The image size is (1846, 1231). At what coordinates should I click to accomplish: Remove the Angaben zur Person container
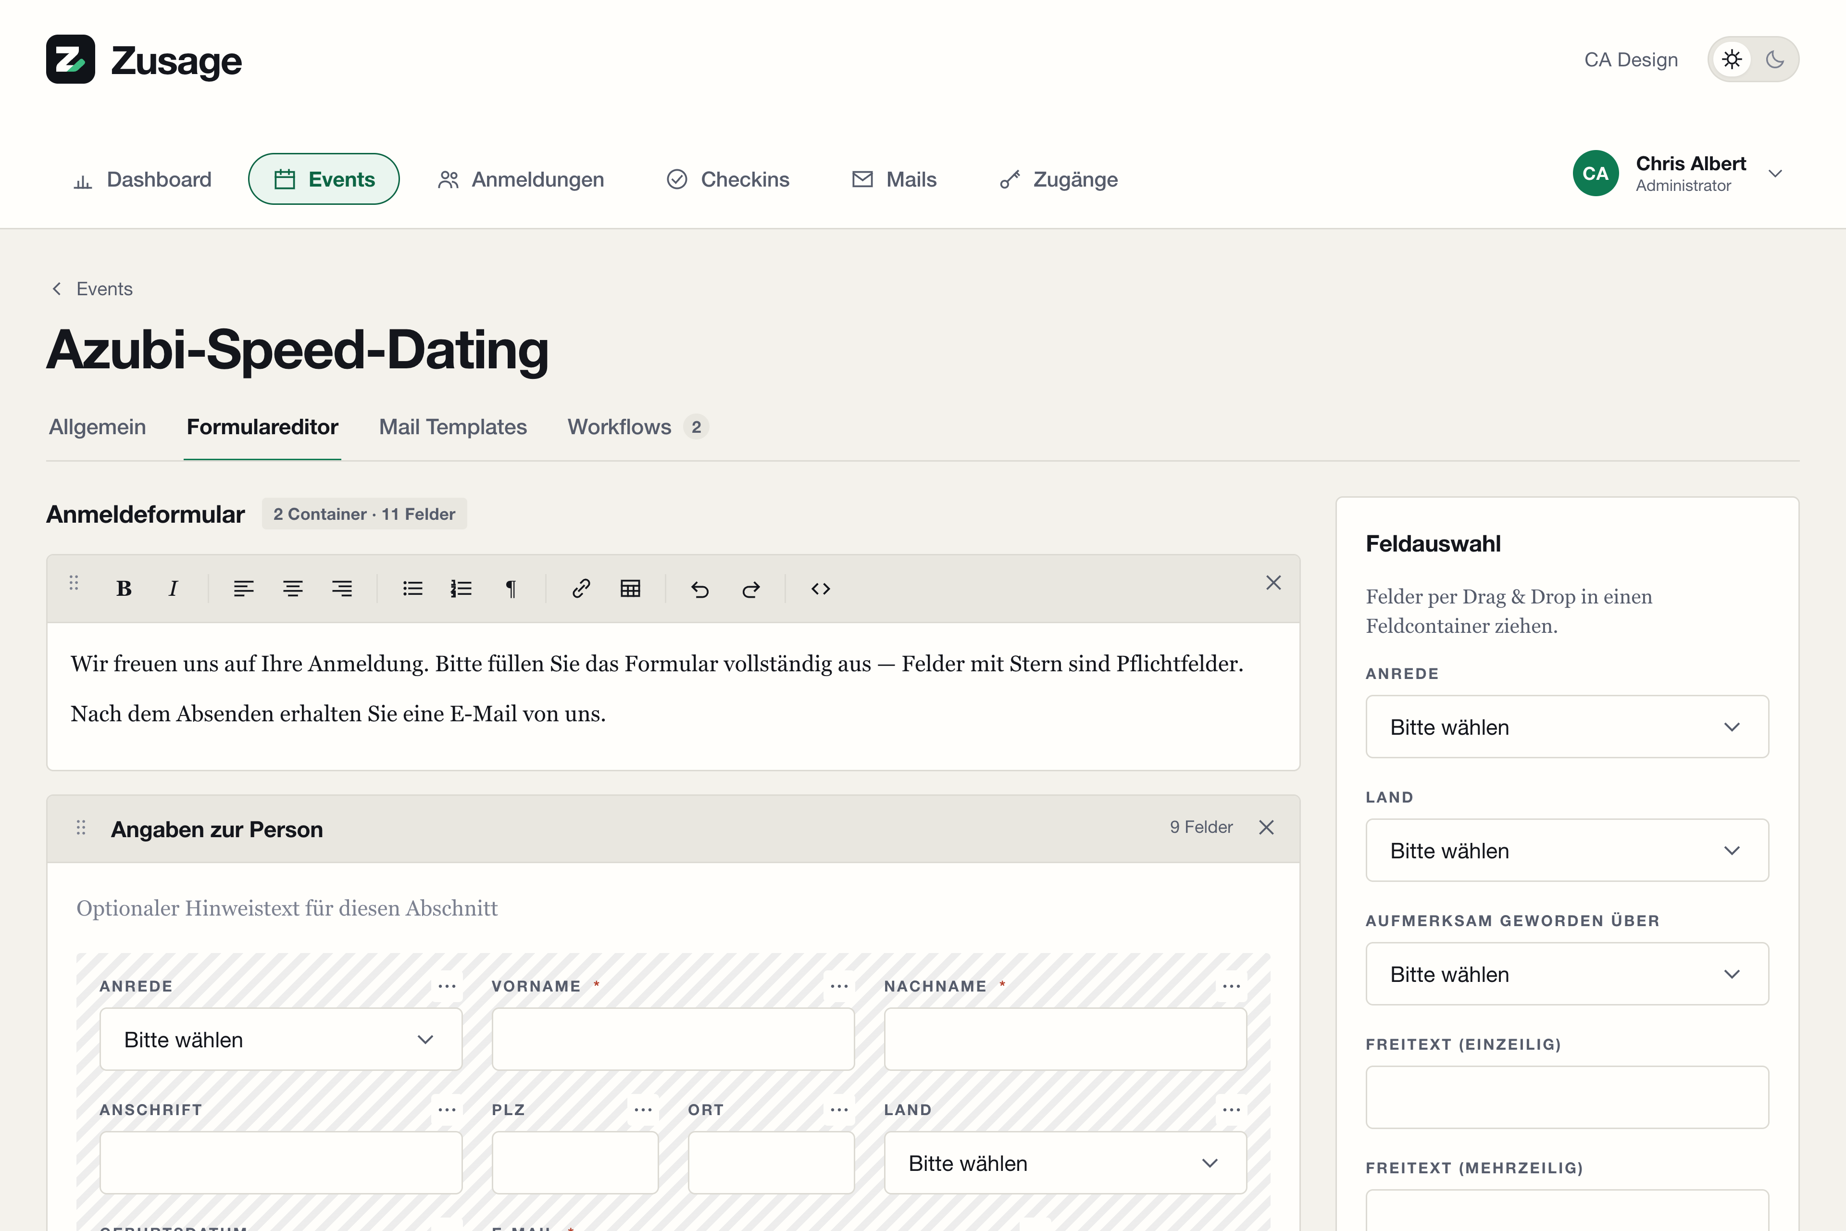tap(1267, 828)
